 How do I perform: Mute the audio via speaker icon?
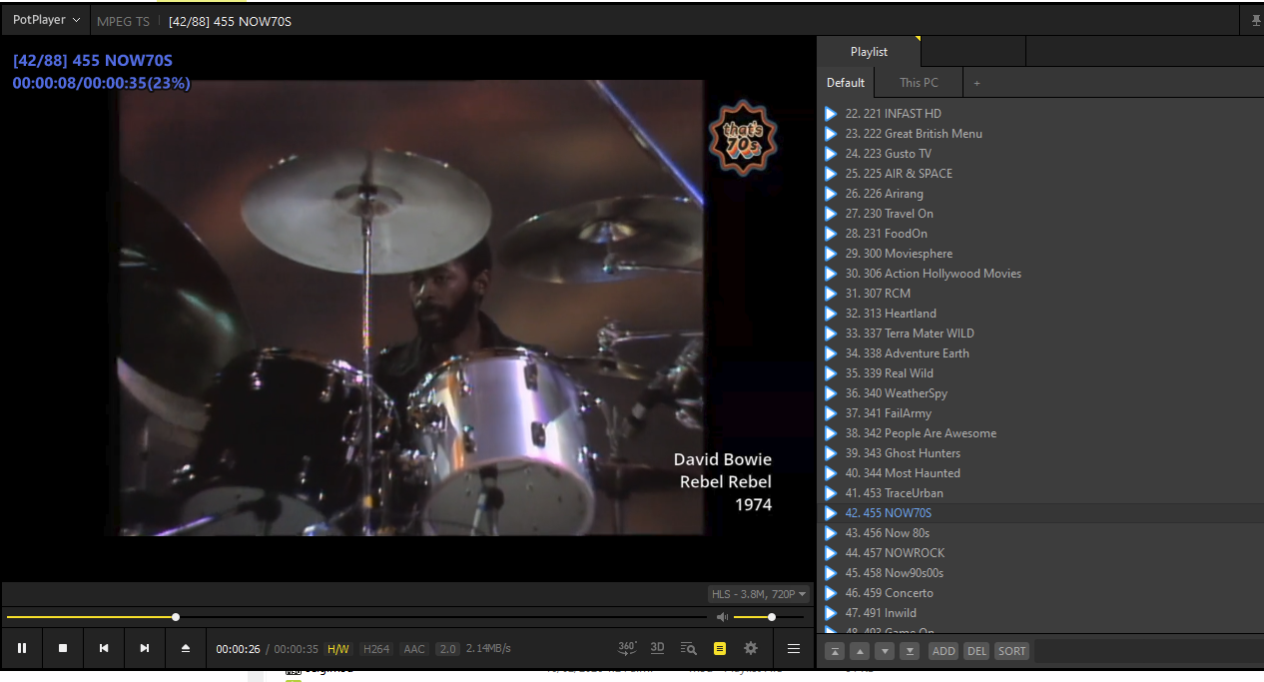[723, 617]
